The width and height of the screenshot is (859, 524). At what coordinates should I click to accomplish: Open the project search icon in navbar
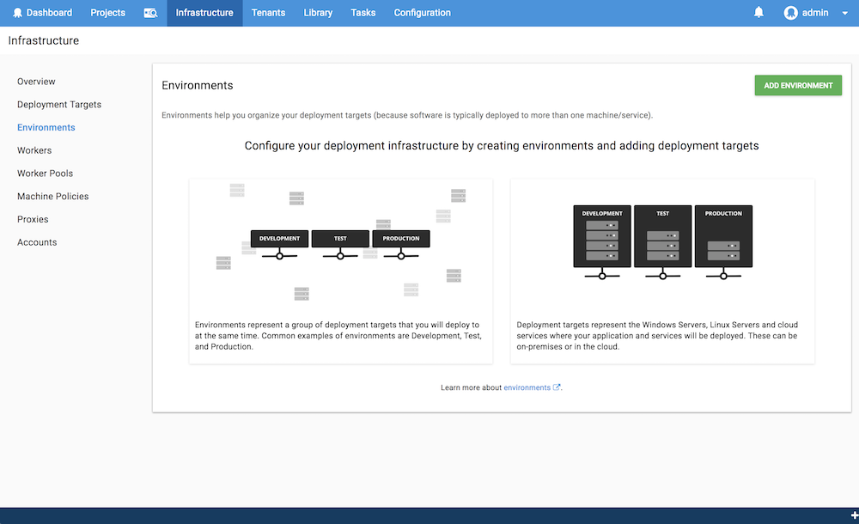point(150,13)
